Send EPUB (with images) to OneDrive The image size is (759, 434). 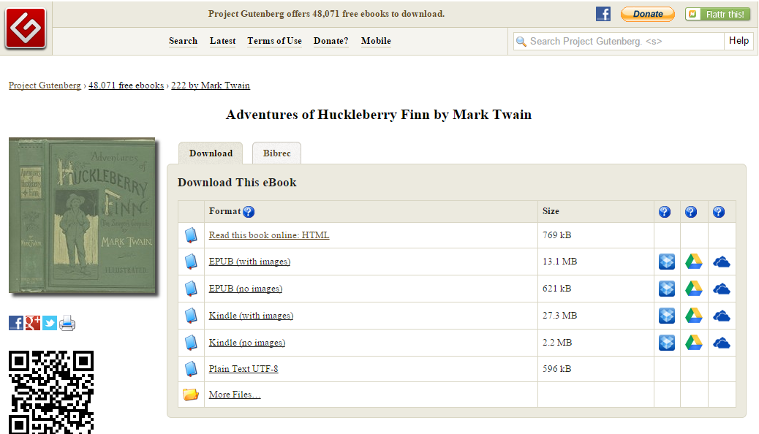[x=721, y=262]
